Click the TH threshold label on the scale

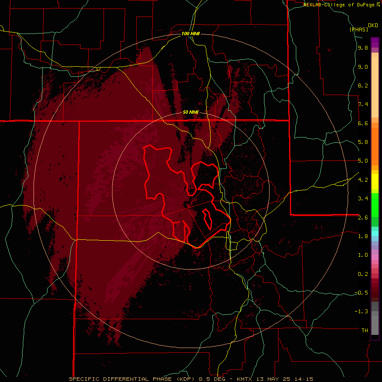[365, 331]
